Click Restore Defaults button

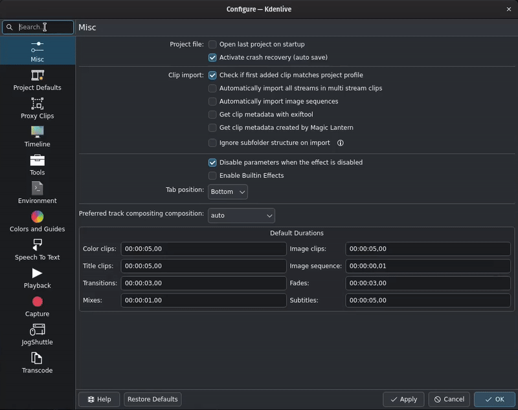tap(153, 399)
